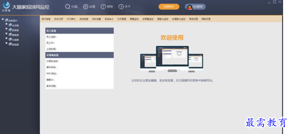Image resolution: width=290 pixels, height=134 pixels.
Task: Expand the 销售部 group node box
Action: pos(7,33)
